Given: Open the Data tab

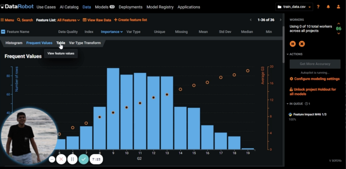Looking at the screenshot, I should pos(87,7).
